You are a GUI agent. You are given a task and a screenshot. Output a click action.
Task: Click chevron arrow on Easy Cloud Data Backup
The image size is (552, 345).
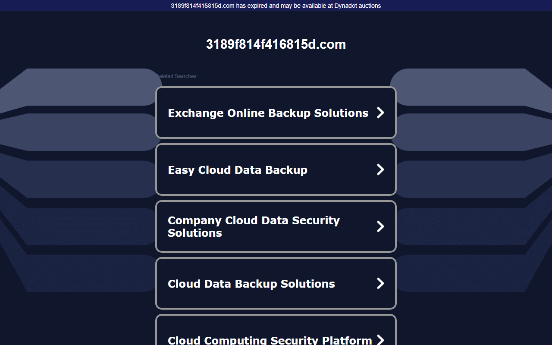pos(380,169)
